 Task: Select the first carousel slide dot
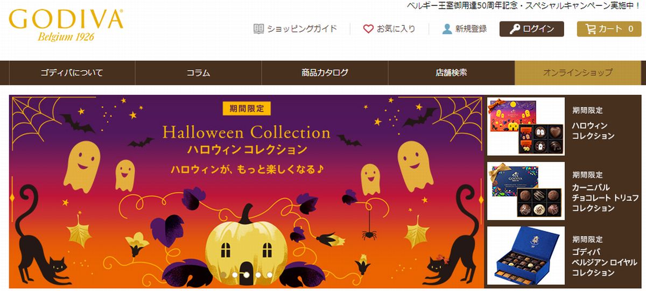pos(223,275)
